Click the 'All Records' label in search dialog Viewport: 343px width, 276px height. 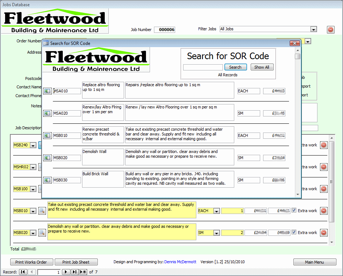(228, 75)
